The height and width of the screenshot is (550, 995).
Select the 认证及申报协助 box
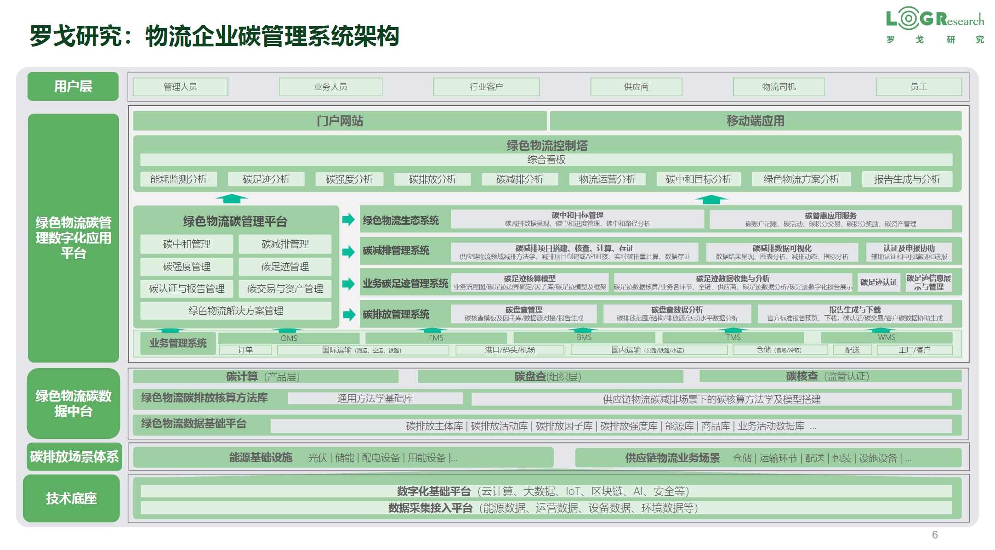pyautogui.click(x=909, y=252)
